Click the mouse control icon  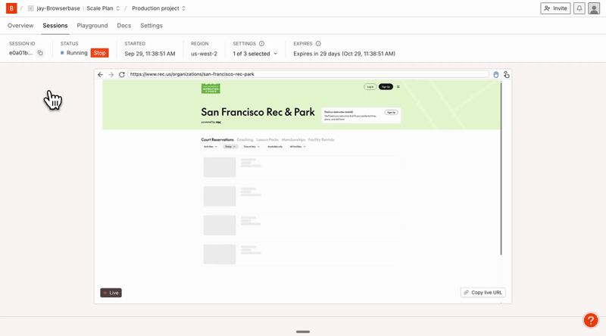click(x=496, y=75)
